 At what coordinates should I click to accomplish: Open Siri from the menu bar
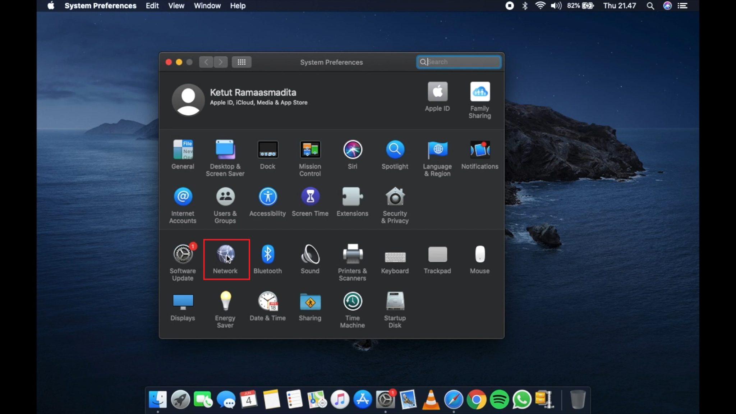pos(667,5)
